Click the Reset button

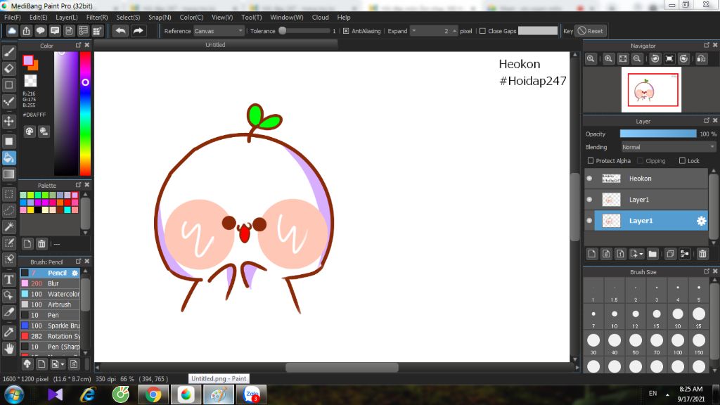pos(591,31)
